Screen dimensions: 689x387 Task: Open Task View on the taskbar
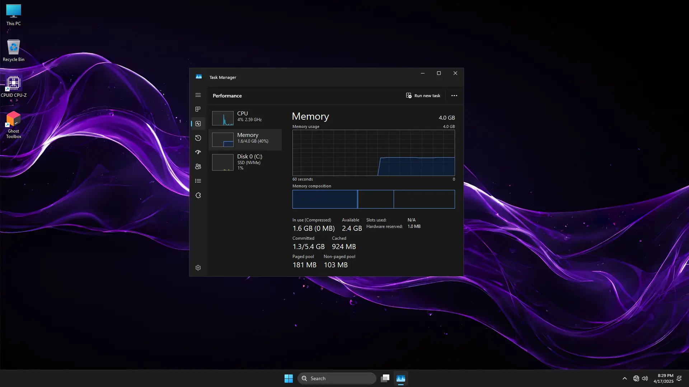tap(385, 378)
